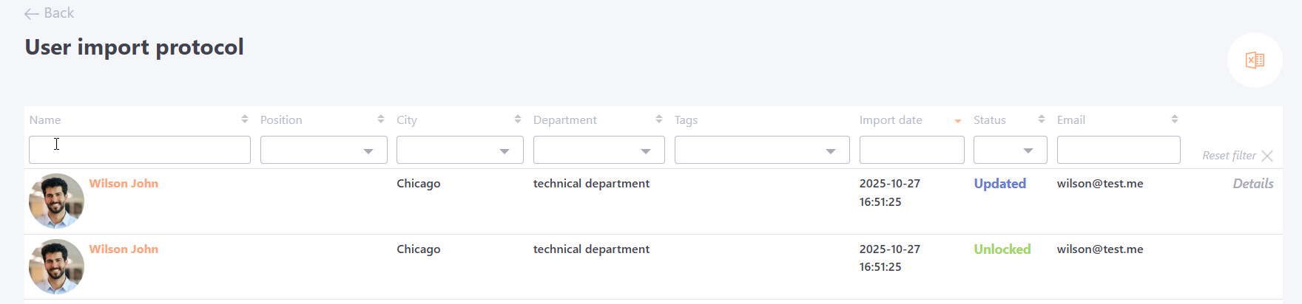Open the Position filter dropdown
The image size is (1302, 304).
[324, 151]
